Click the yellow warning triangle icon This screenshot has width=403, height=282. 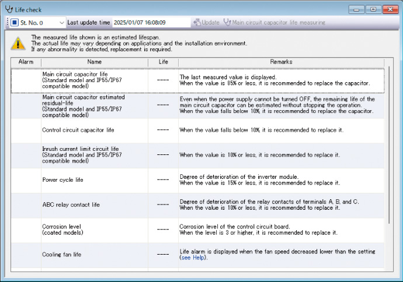[x=18, y=43]
